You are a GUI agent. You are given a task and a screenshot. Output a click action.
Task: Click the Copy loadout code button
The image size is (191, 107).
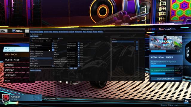click(x=71, y=68)
